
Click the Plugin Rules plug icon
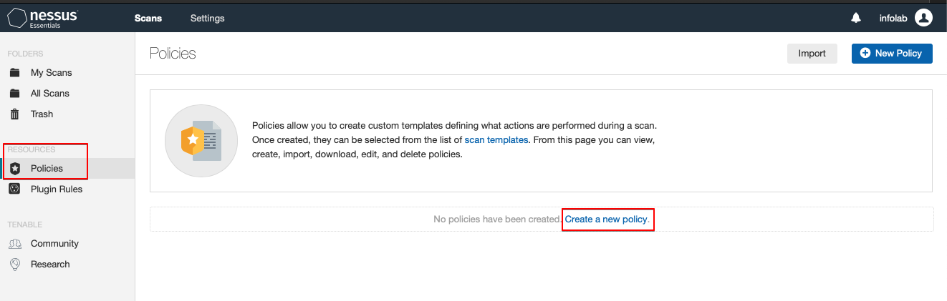point(14,189)
